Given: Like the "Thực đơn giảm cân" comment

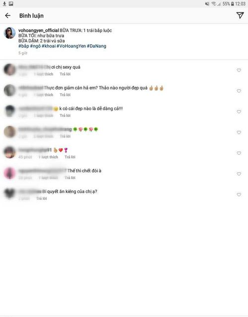Looking at the screenshot, I should (x=239, y=91).
